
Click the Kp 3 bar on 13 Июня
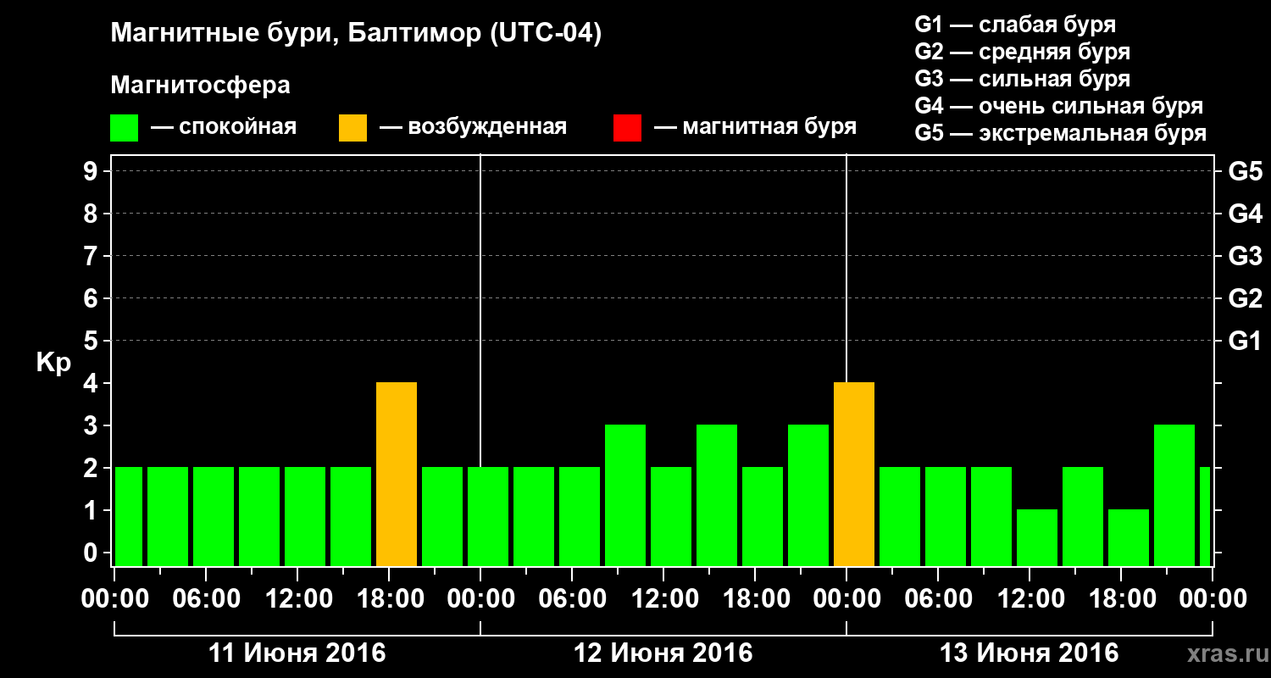1174,495
